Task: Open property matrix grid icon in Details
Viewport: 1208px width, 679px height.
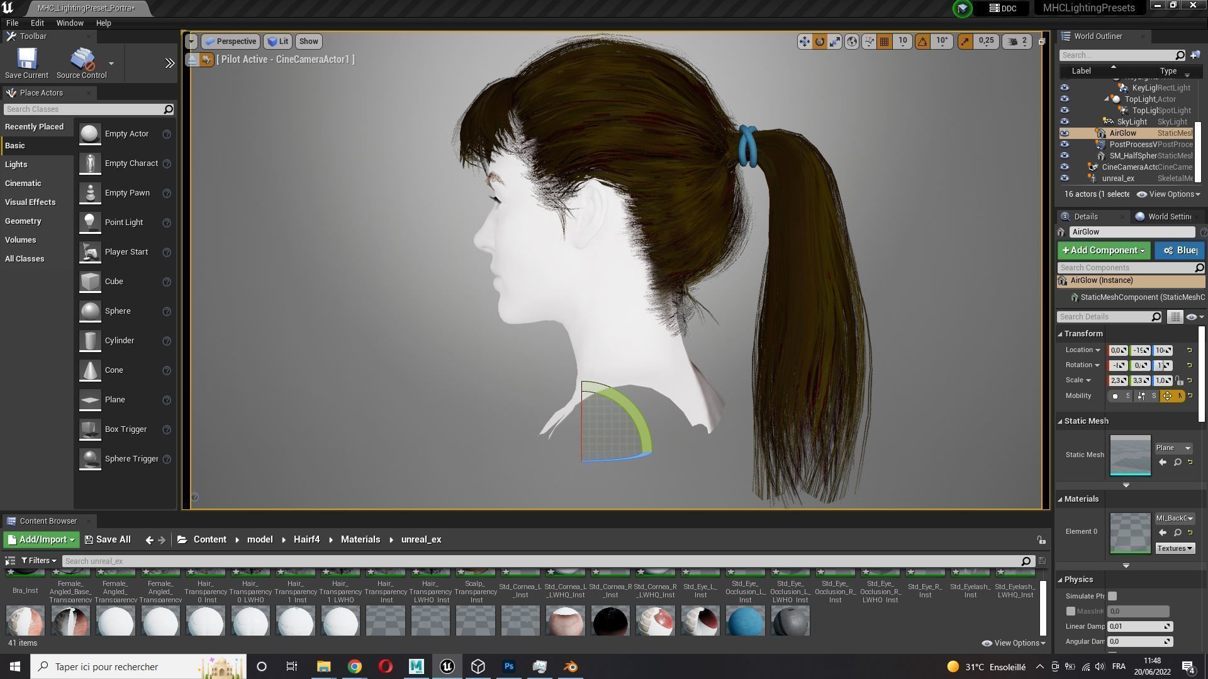Action: (x=1175, y=317)
